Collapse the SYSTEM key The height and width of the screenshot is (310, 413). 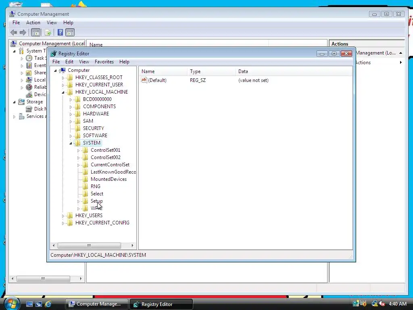click(71, 143)
